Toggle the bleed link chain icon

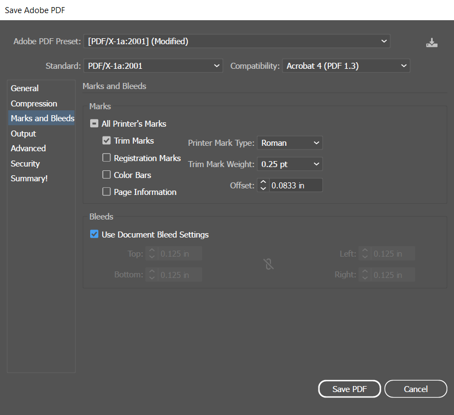pyautogui.click(x=269, y=264)
